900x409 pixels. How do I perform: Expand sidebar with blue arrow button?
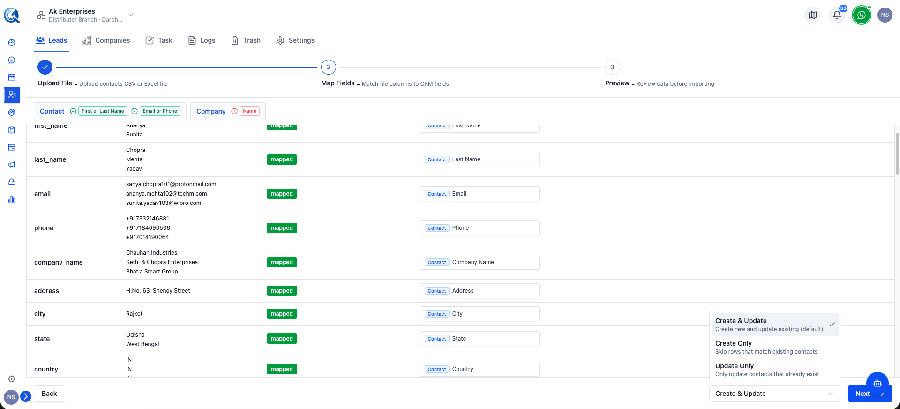coord(26,396)
